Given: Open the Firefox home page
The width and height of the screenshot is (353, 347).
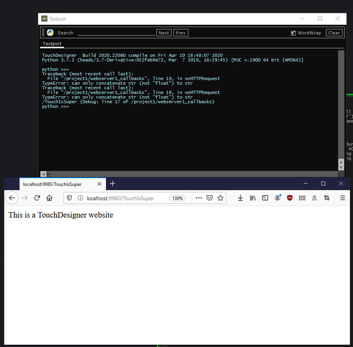Looking at the screenshot, I should point(49,198).
